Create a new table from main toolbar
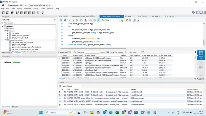This screenshot has width=206, height=116. 21,12
